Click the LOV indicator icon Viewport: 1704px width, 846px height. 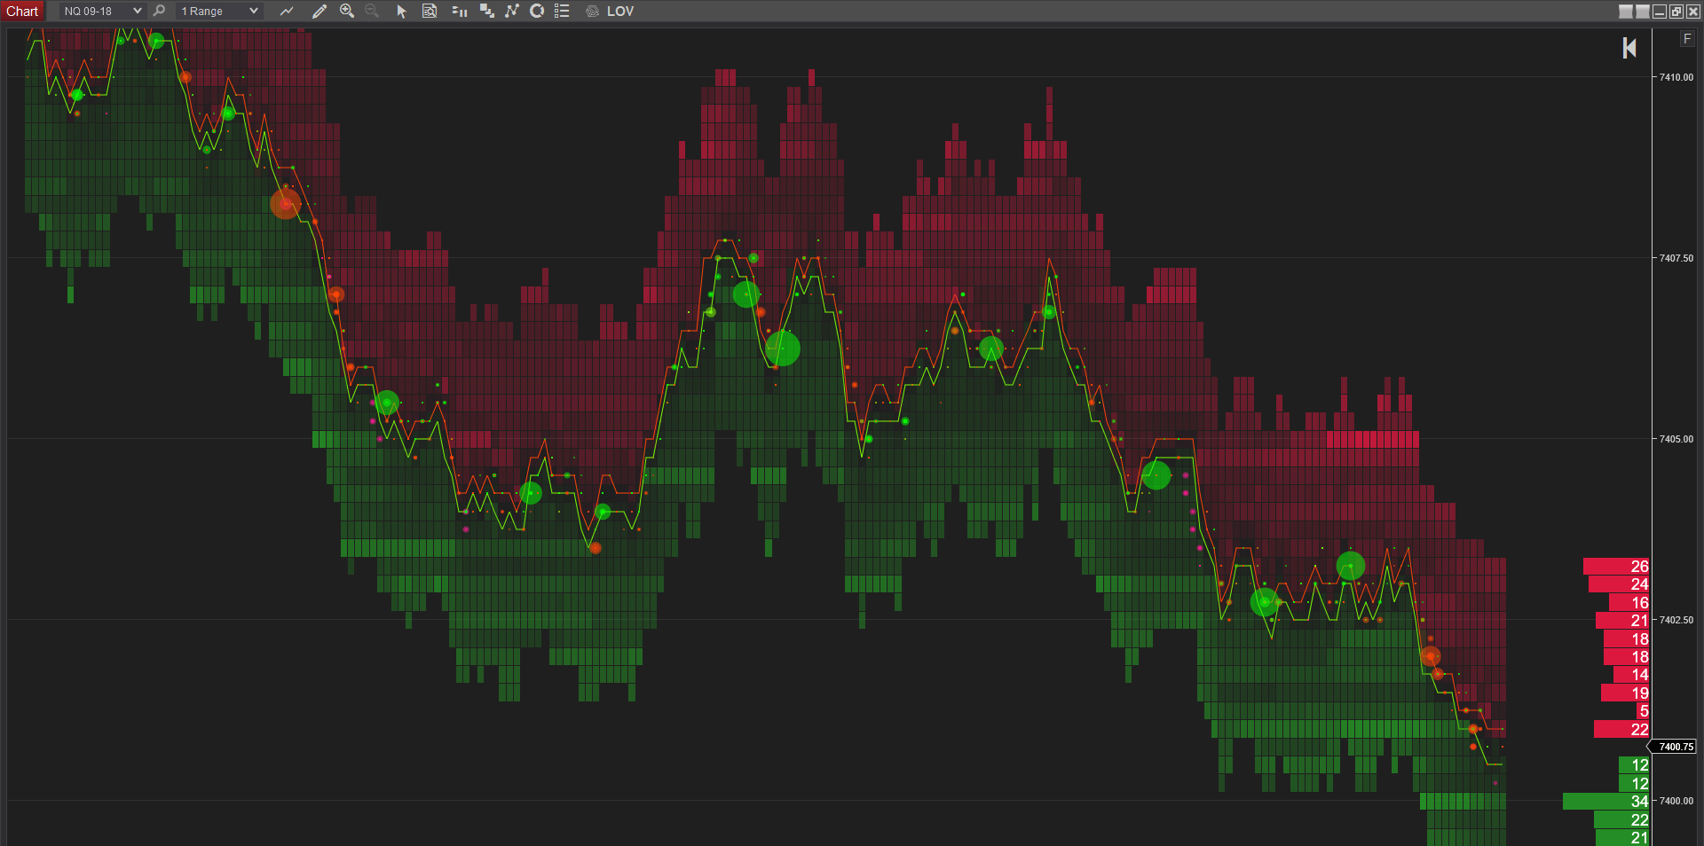coord(593,11)
